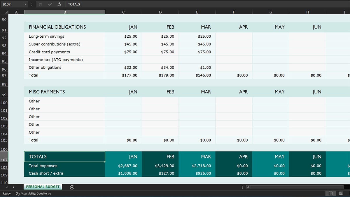This screenshot has width=350, height=197.
Task: Select the cell showing $1,036.00
Action: (x=123, y=173)
